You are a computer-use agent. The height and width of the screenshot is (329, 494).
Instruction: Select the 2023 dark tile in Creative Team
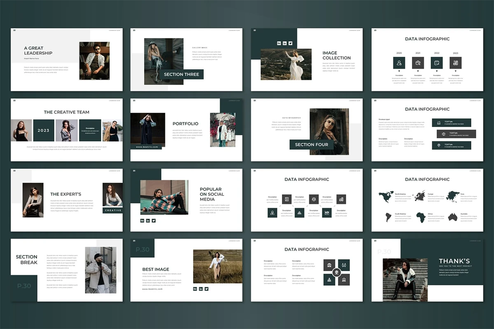coord(44,130)
